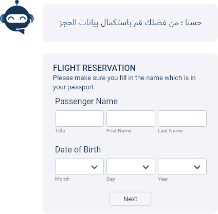The image size is (218, 214).
Task: Click the passport name instruction text
Action: (x=124, y=83)
